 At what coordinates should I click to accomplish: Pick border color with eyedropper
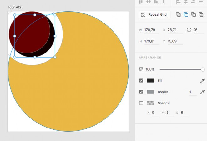(203, 92)
